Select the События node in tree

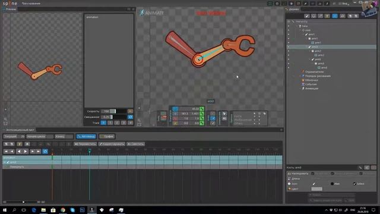311,84
